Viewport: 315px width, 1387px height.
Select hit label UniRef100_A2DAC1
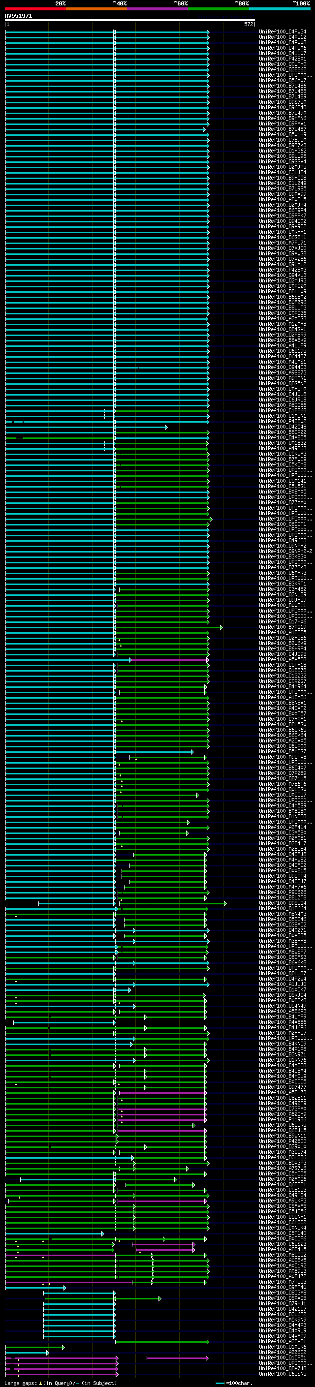pos(283,1342)
